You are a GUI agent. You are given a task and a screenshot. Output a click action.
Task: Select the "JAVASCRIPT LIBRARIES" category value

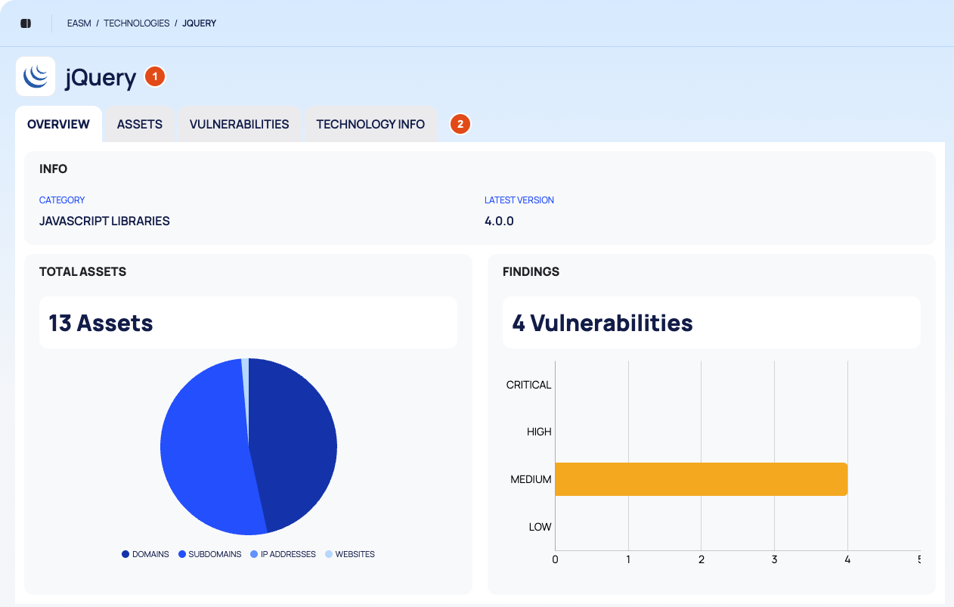[x=104, y=221]
